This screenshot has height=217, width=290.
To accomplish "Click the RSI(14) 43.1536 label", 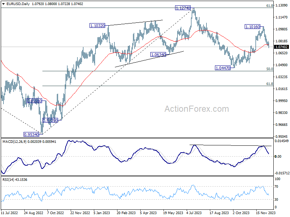I will 15,180.
